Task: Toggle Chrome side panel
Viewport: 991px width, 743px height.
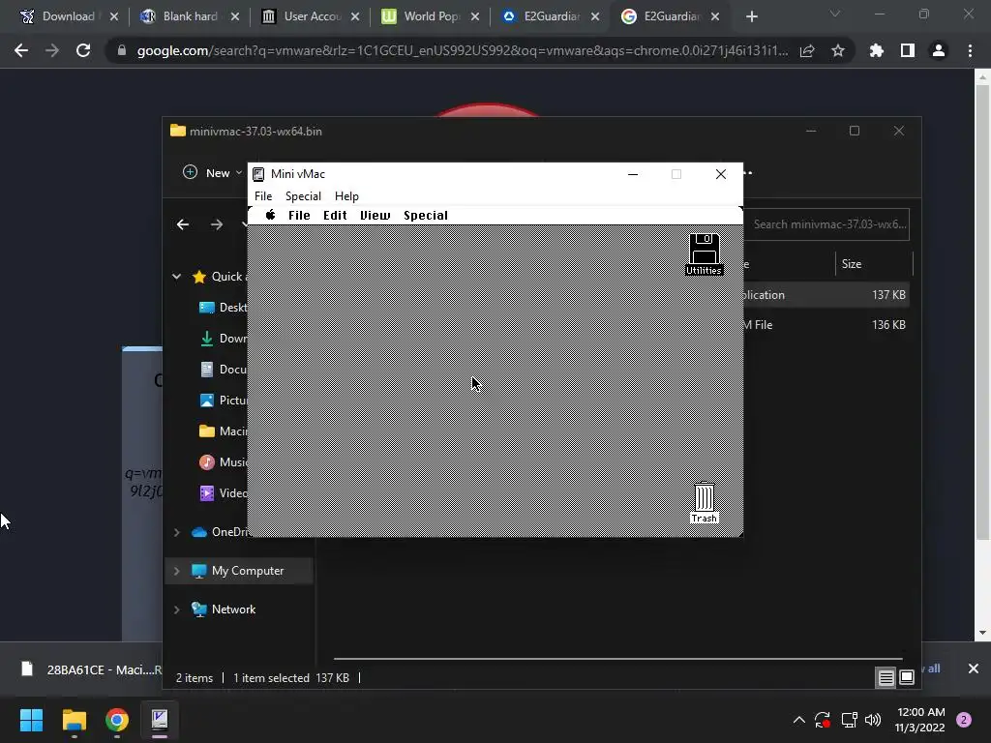Action: click(x=908, y=50)
